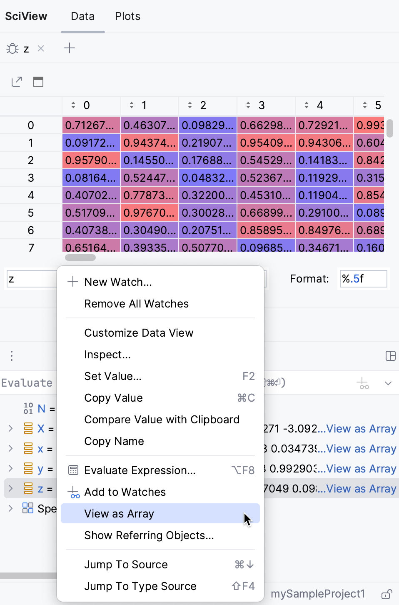399x605 pixels.
Task: Click the array icon next to variable y
Action: (x=28, y=468)
